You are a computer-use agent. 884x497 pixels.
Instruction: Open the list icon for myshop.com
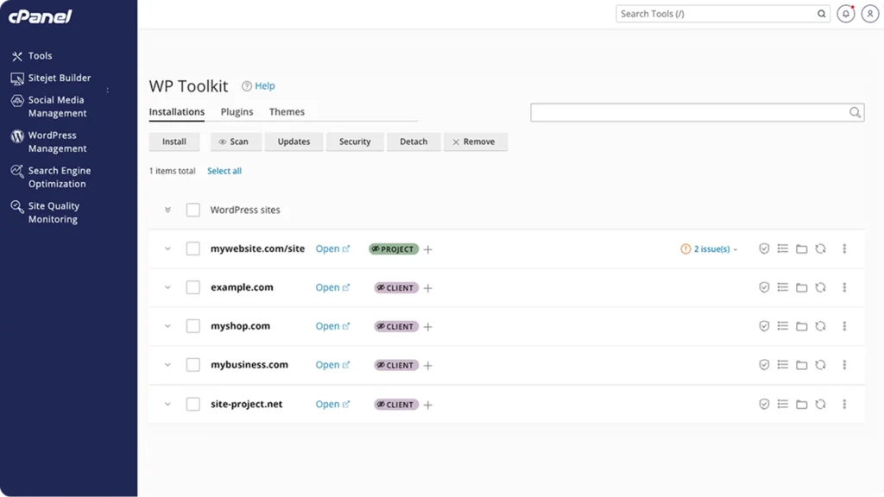pyautogui.click(x=782, y=325)
